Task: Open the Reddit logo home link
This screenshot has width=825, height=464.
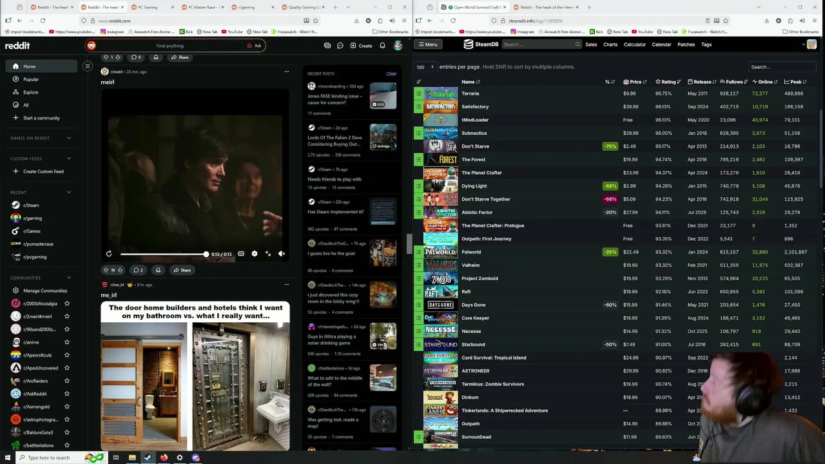Action: 17,46
